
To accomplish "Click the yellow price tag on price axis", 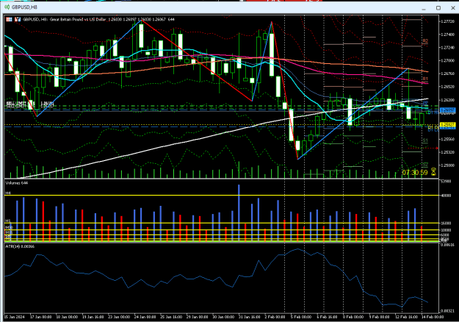I will [447, 125].
